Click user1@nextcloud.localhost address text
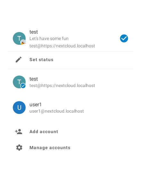Image resolution: width=141 pixels, height=185 pixels. pos(57,111)
